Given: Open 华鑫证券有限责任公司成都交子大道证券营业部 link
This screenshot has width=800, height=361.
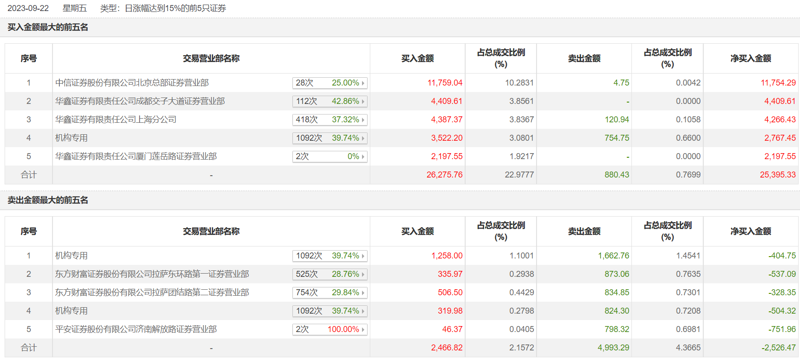Looking at the screenshot, I should coord(140,101).
